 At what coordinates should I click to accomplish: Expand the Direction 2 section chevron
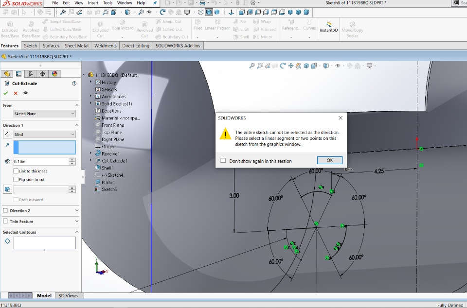point(77,210)
